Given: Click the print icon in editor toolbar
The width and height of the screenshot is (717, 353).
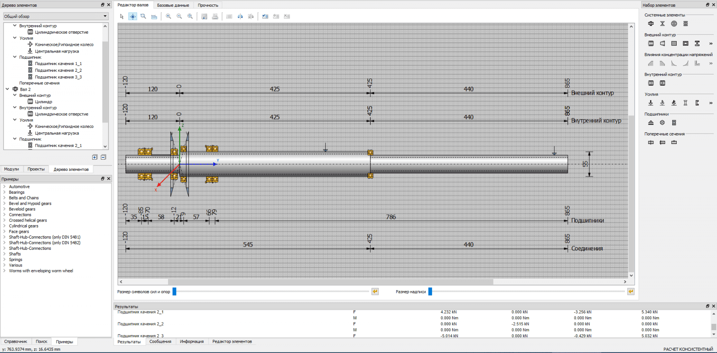Looking at the screenshot, I should point(215,16).
